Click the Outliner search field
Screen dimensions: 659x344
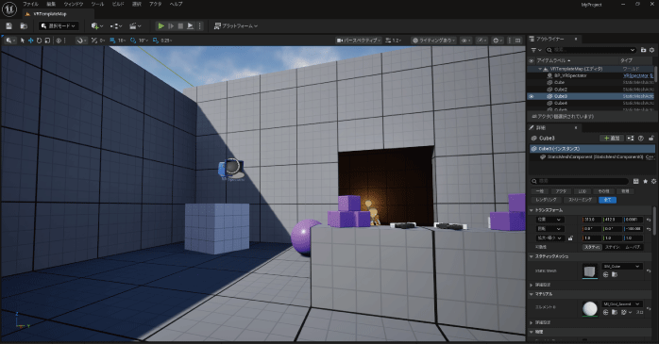tap(591, 50)
